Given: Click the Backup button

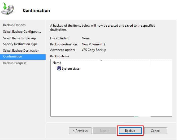Looking at the screenshot, I should 130,131.
